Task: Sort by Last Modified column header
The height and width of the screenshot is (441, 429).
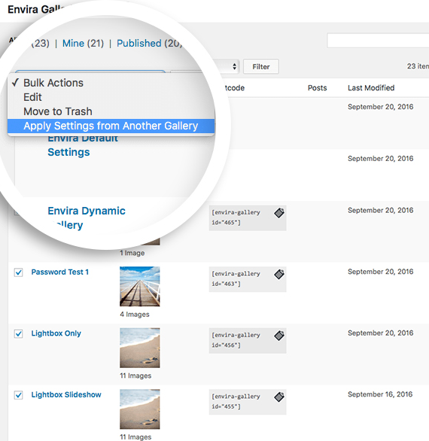Action: pyautogui.click(x=371, y=88)
